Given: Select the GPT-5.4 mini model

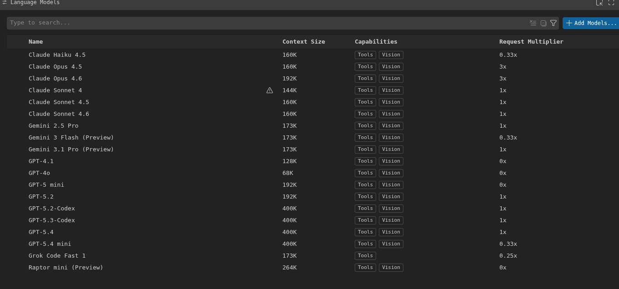Looking at the screenshot, I should [50, 244].
